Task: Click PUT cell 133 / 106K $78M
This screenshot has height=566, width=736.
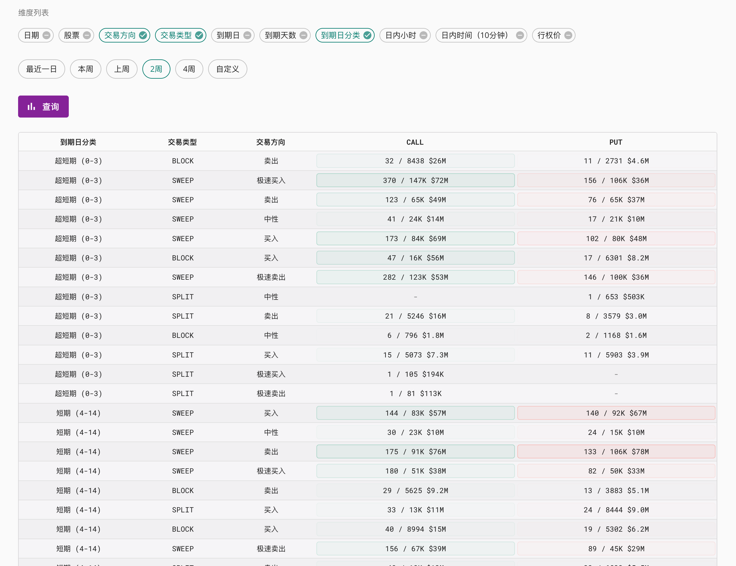Action: click(616, 451)
